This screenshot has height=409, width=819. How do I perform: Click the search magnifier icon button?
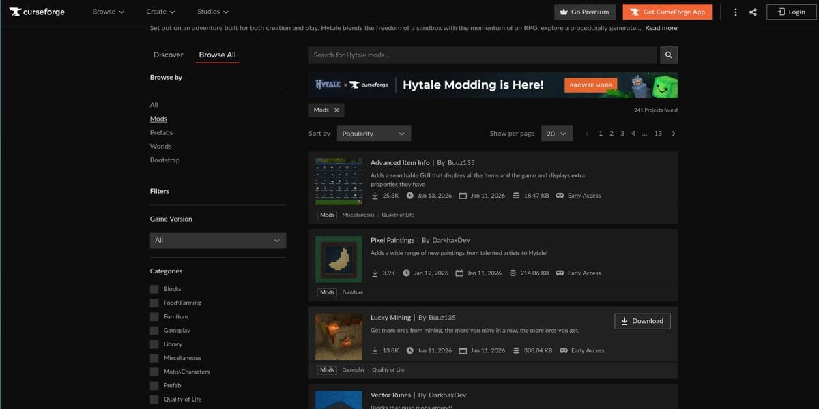tap(668, 55)
